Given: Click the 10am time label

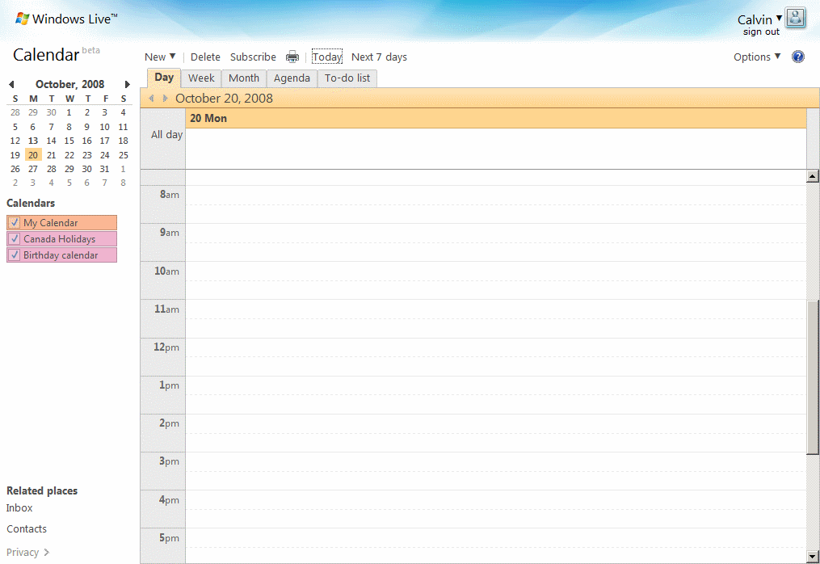Looking at the screenshot, I should [x=166, y=271].
